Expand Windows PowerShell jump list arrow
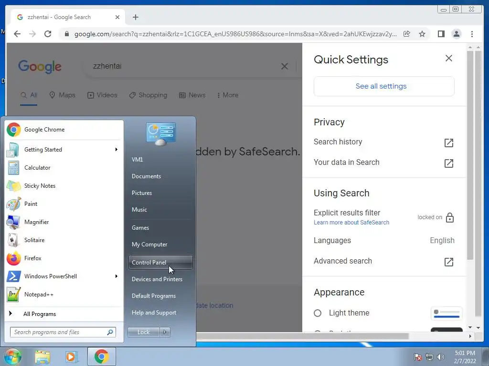The width and height of the screenshot is (489, 366). (117, 276)
